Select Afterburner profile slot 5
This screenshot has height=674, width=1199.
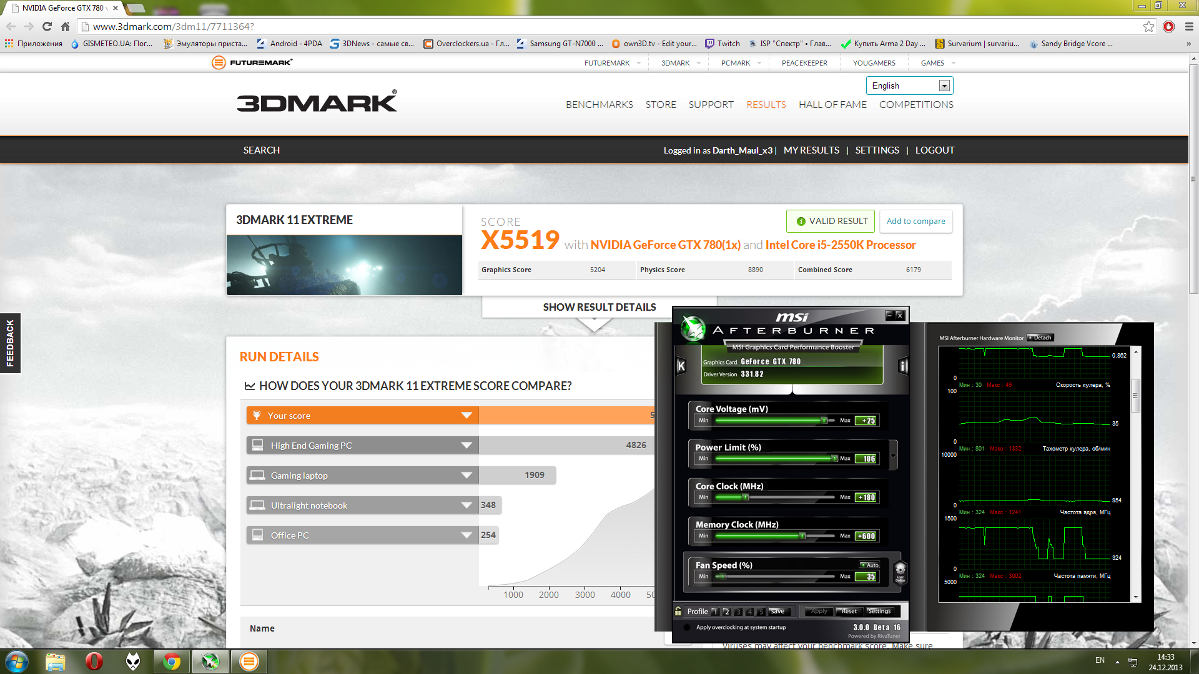(761, 612)
